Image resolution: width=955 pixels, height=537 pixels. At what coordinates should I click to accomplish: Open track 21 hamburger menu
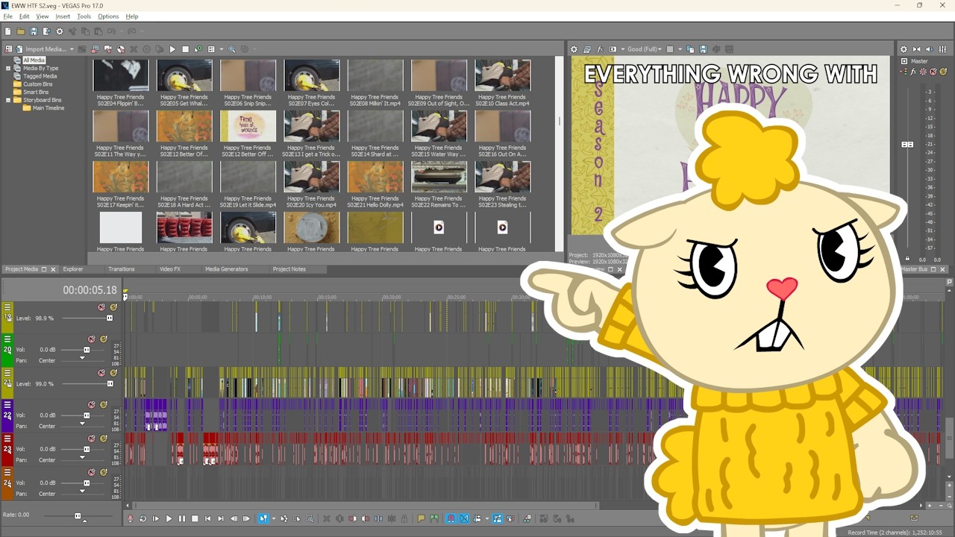tap(7, 372)
